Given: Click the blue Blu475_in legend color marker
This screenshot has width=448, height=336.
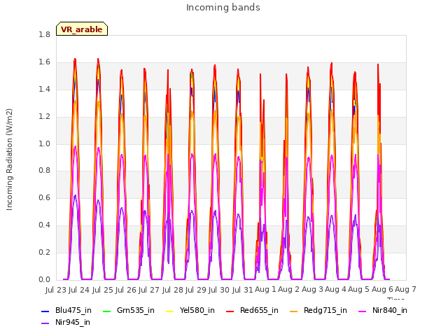Looking at the screenshot, I should pyautogui.click(x=45, y=311).
